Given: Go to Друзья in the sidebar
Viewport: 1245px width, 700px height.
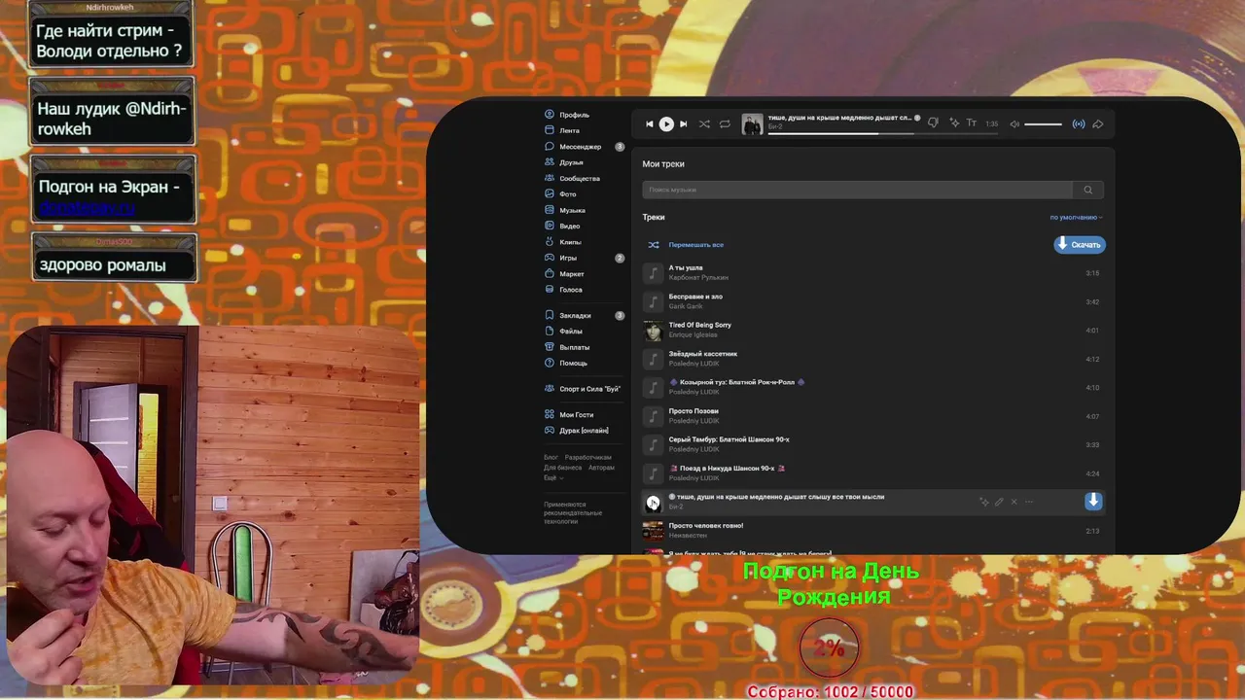Looking at the screenshot, I should pyautogui.click(x=564, y=162).
